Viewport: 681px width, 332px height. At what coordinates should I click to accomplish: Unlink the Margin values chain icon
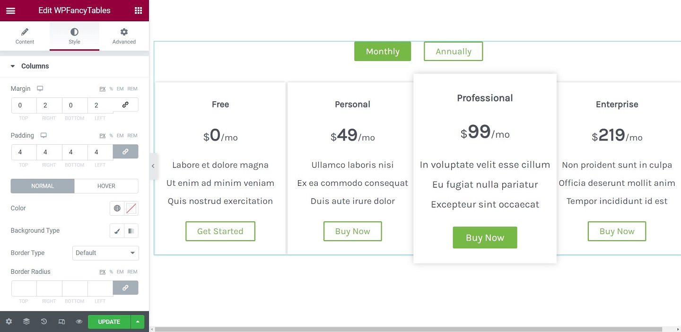(x=125, y=105)
